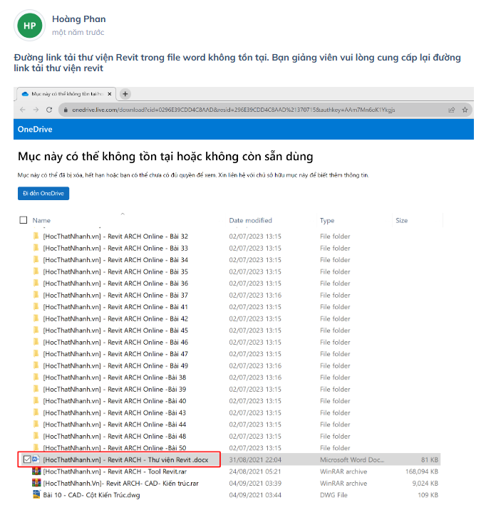Select folder Revit ARCH Online -Bài 50
The height and width of the screenshot is (505, 486).
(x=115, y=448)
